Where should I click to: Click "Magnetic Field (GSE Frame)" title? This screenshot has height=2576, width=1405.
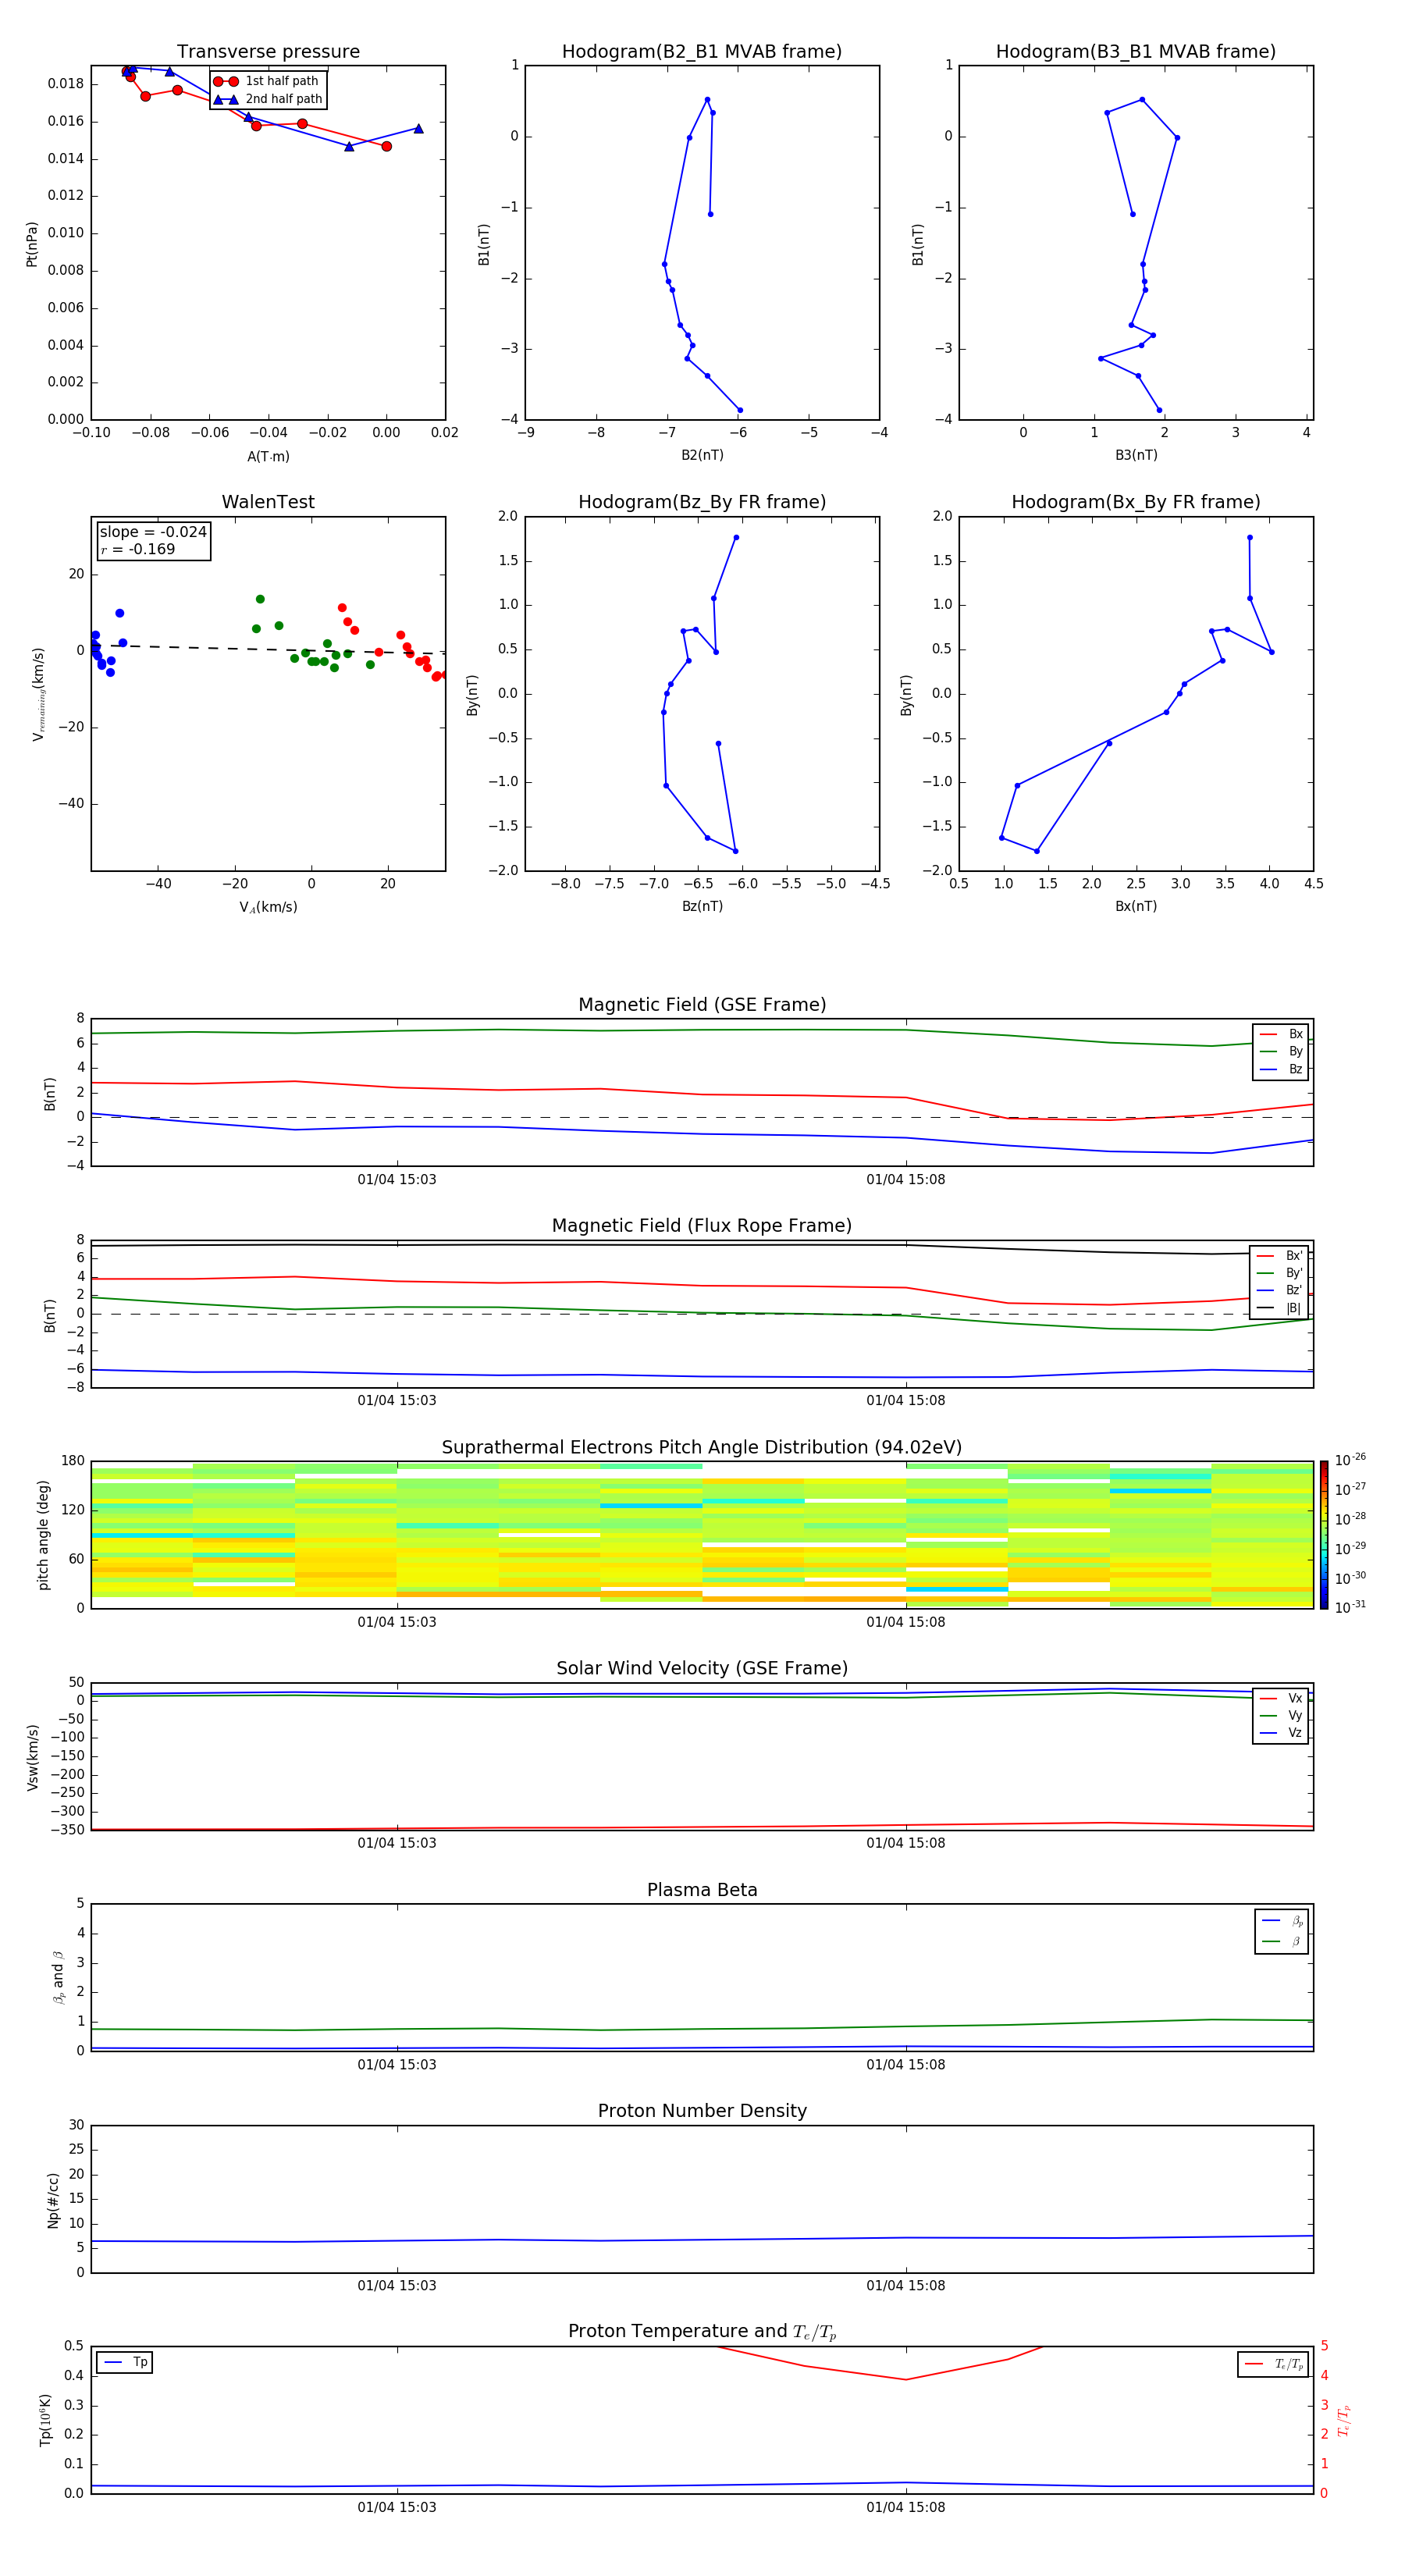click(702, 1005)
